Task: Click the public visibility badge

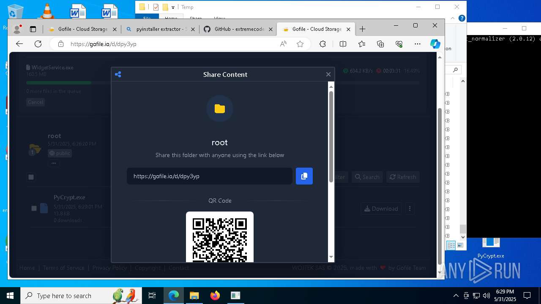Action: coord(60,153)
